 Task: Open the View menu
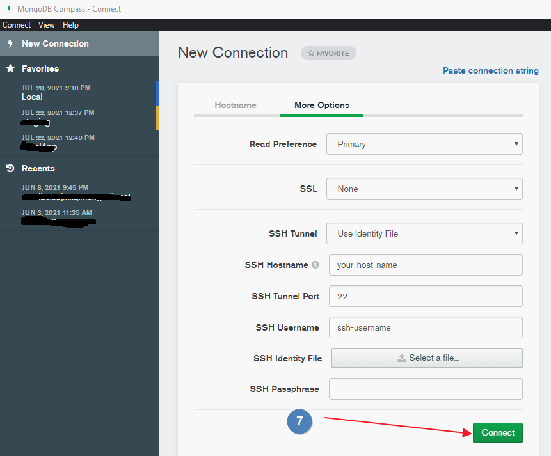coord(46,25)
